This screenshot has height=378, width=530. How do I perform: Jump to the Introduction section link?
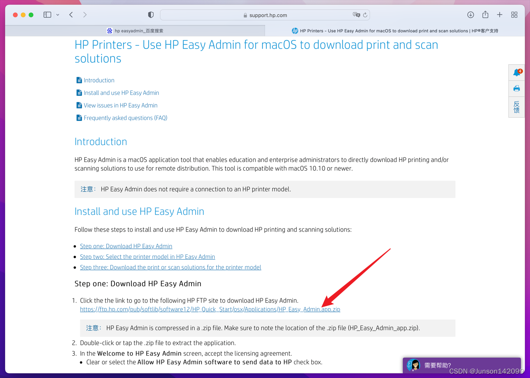pyautogui.click(x=99, y=80)
